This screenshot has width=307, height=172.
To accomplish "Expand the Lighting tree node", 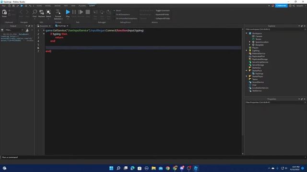I will 247,51.
